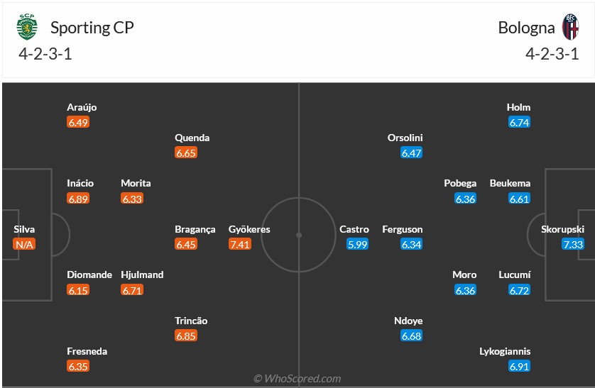Image resolution: width=595 pixels, height=388 pixels.
Task: Select Gyökeres' 7.41 rating badge
Action: point(239,244)
